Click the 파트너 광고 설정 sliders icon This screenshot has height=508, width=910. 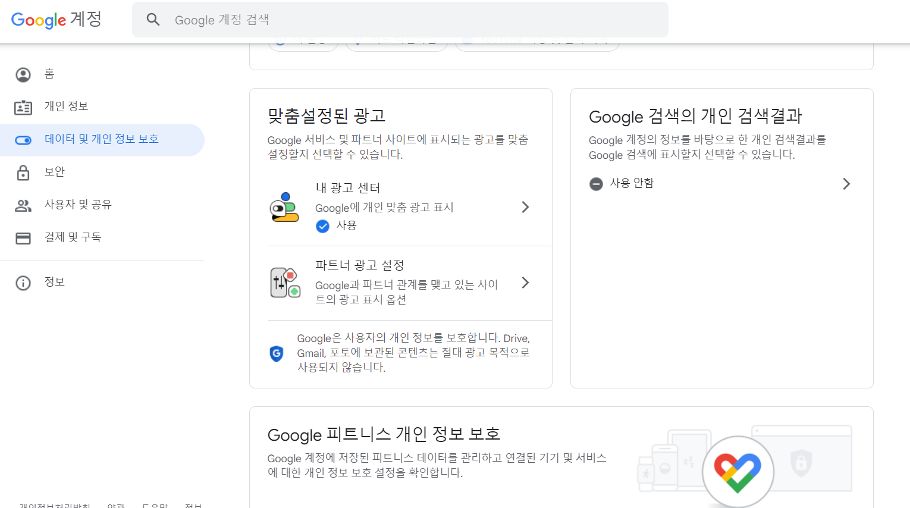[285, 283]
